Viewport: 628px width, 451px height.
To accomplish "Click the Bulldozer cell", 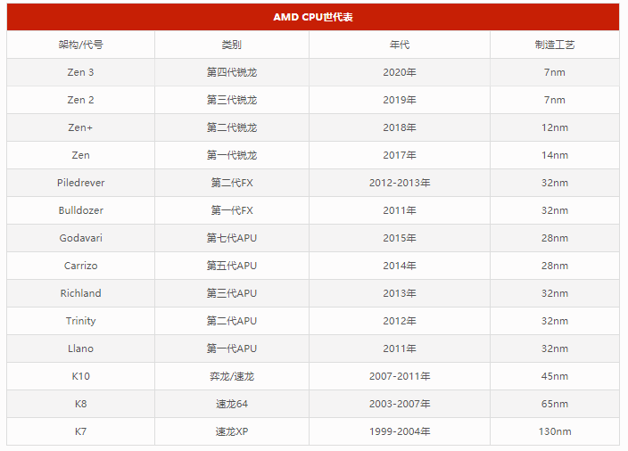I will [x=80, y=210].
